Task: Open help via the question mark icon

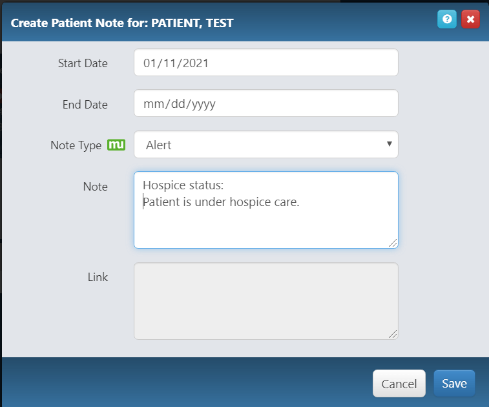Action: point(447,19)
